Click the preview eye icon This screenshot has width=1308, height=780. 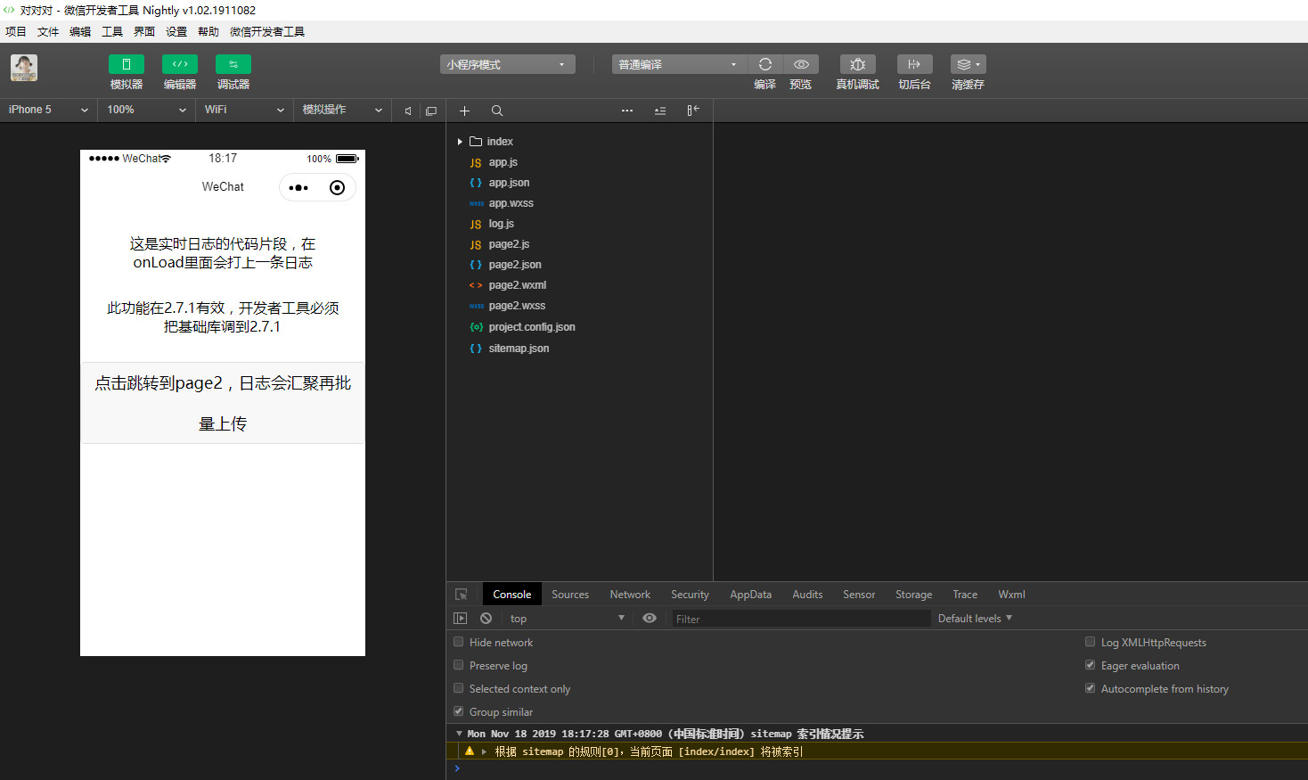click(801, 64)
